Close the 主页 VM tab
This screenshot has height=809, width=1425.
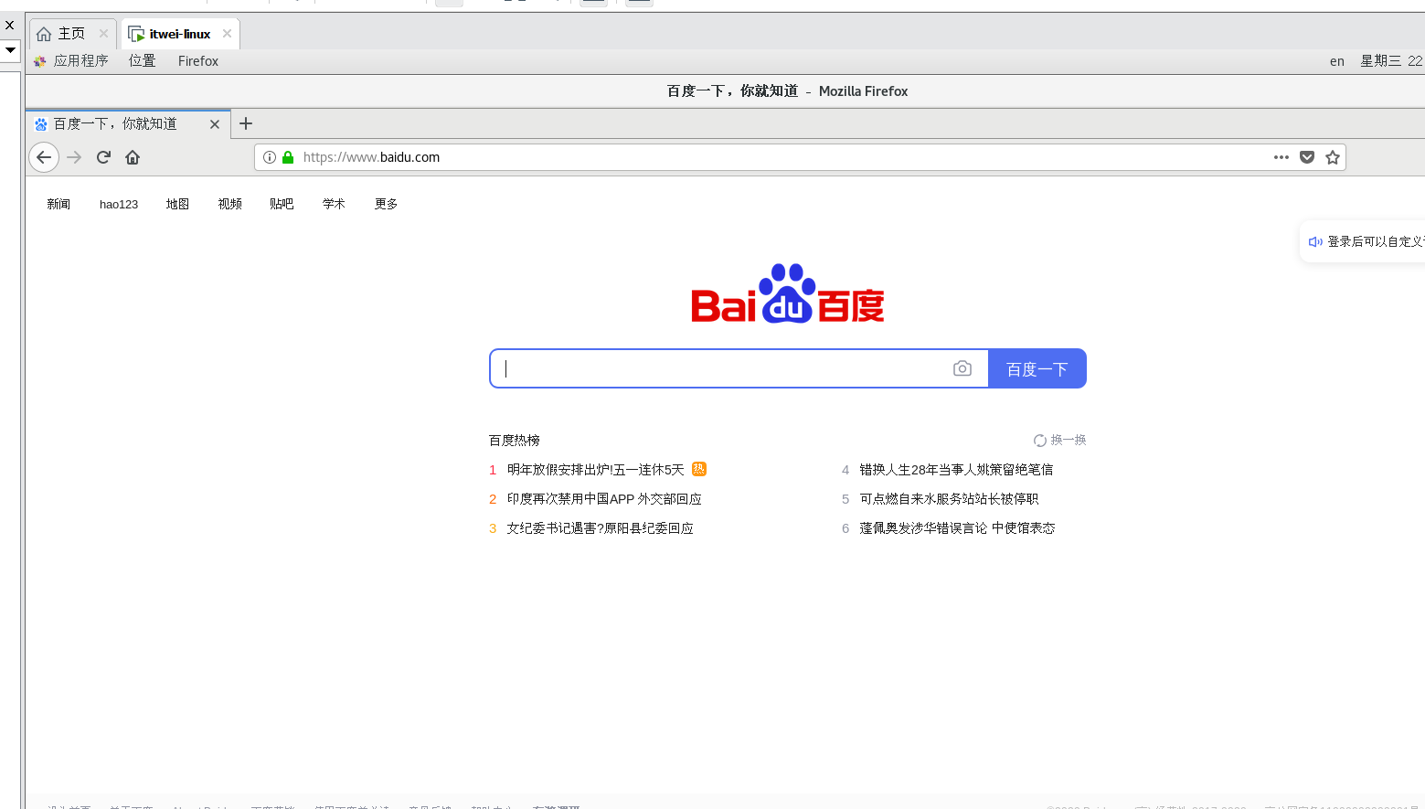click(103, 33)
